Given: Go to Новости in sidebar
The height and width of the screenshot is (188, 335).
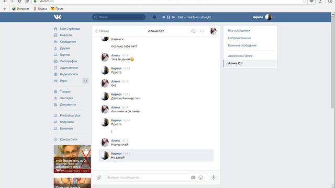Looking at the screenshot, I should click(65, 35).
